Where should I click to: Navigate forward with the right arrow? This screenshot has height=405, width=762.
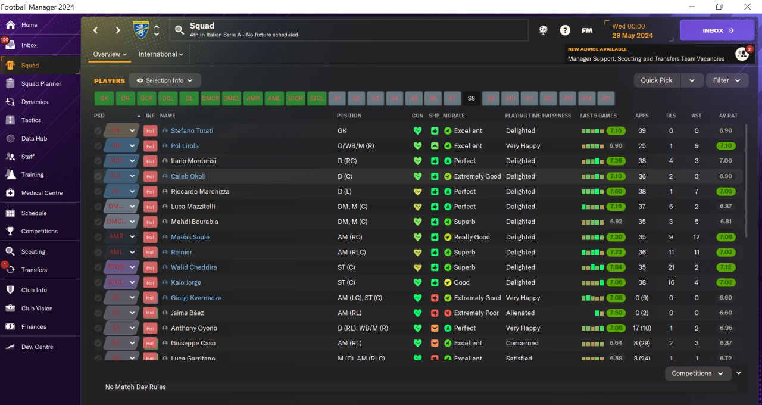(118, 30)
